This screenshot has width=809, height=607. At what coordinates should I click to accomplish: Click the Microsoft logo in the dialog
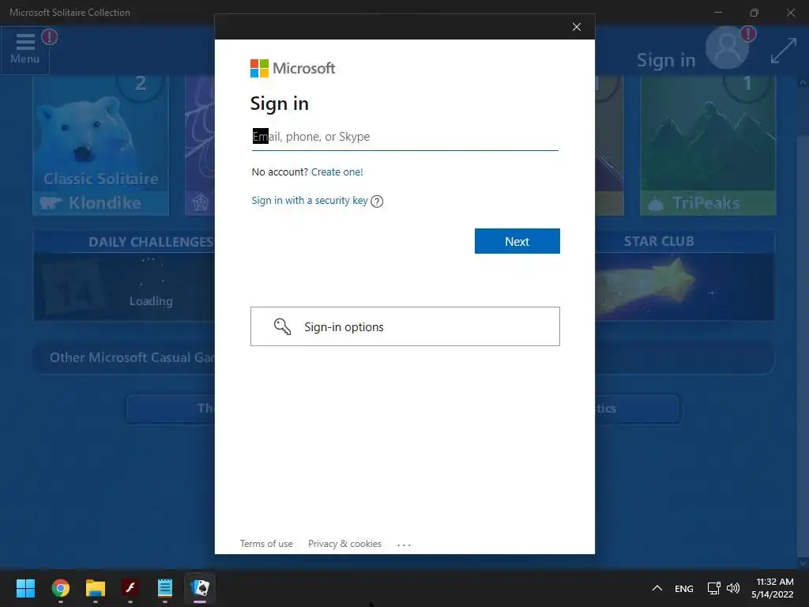(292, 68)
